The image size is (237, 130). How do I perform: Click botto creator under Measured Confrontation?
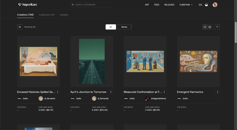(x=129, y=98)
